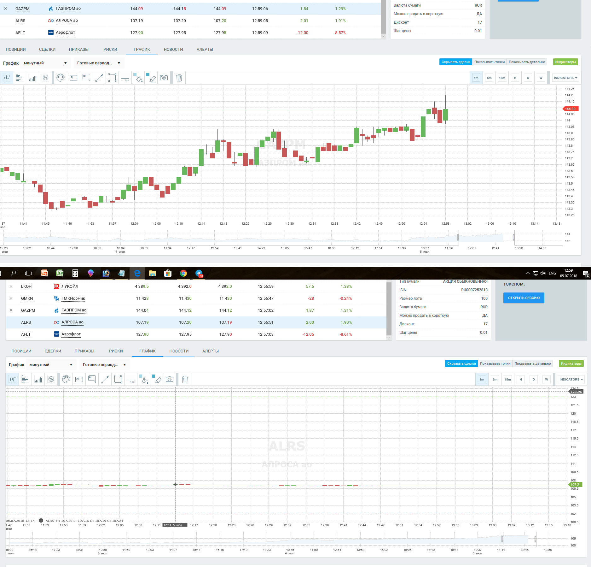The width and height of the screenshot is (591, 567).
Task: Take snapshot with camera icon on ALRS chart
Action: pyautogui.click(x=170, y=379)
